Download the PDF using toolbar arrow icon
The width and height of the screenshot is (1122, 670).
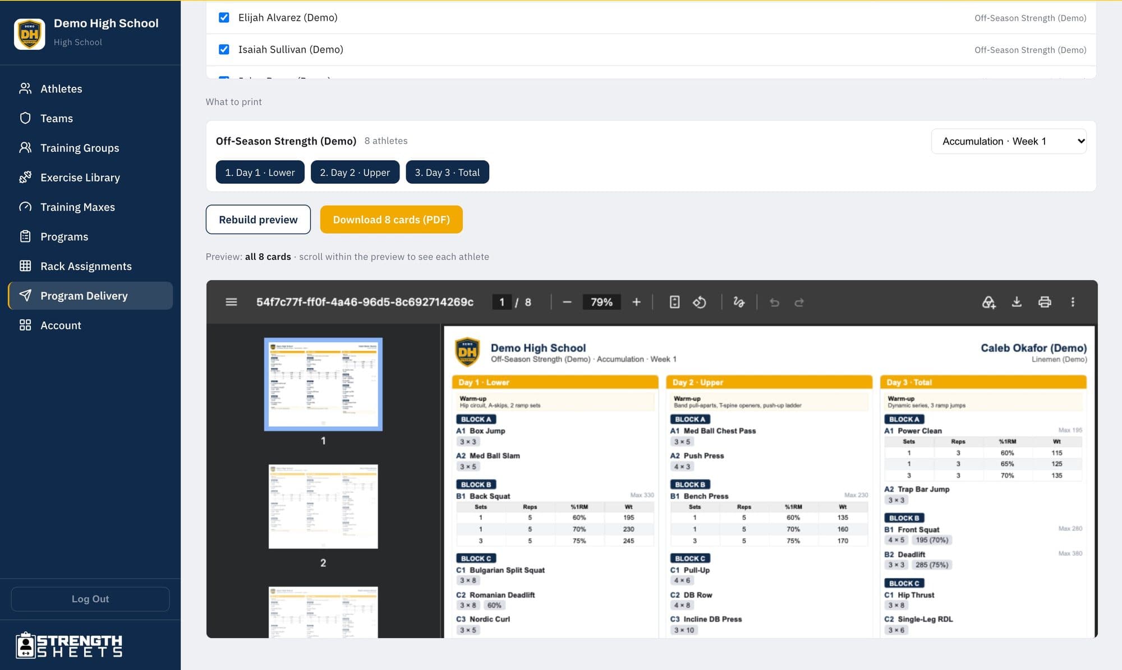pos(1017,302)
